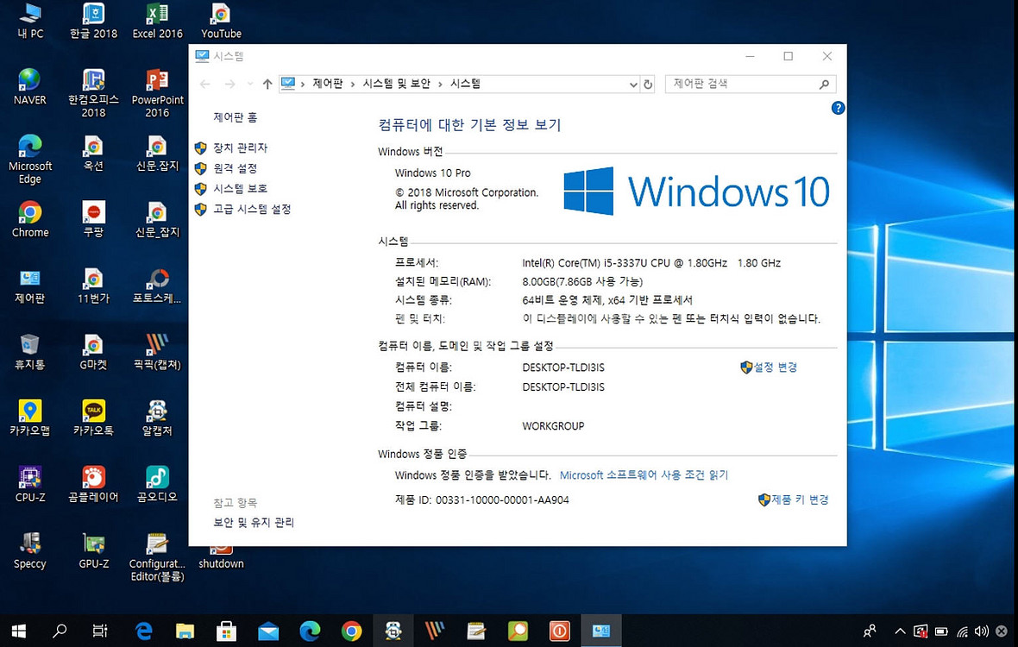Select 휴지통 recycle bin icon
Viewport: 1018px width, 647px height.
(x=30, y=352)
